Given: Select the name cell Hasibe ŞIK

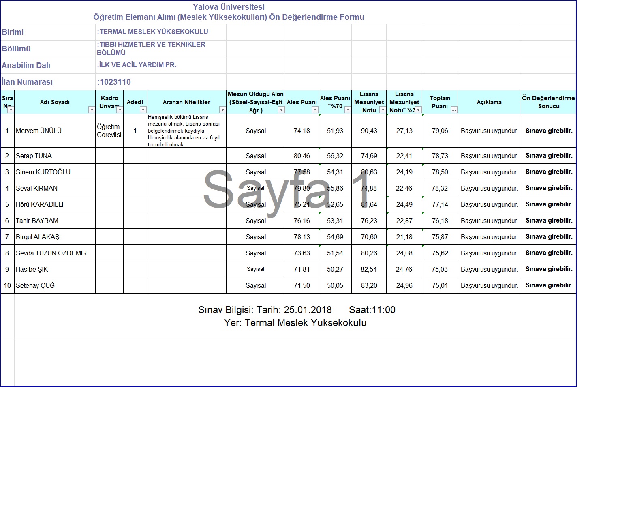Looking at the screenshot, I should [55, 269].
